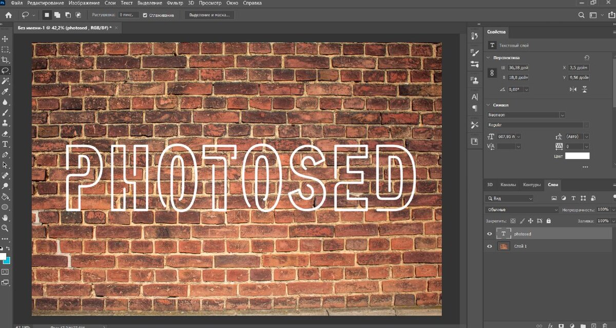Toggle lock transparent pixels

[x=513, y=221]
